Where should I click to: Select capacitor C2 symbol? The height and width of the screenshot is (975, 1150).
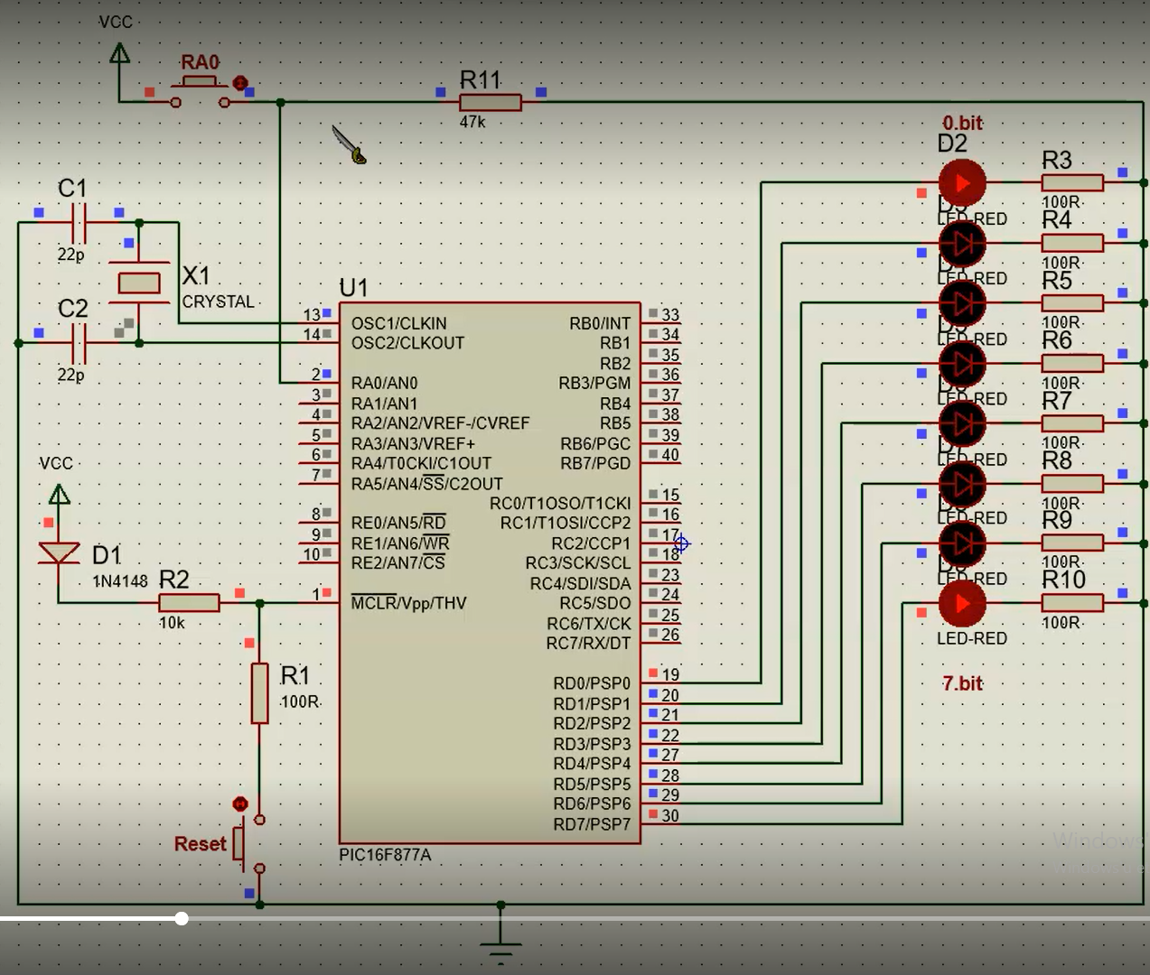pos(79,343)
